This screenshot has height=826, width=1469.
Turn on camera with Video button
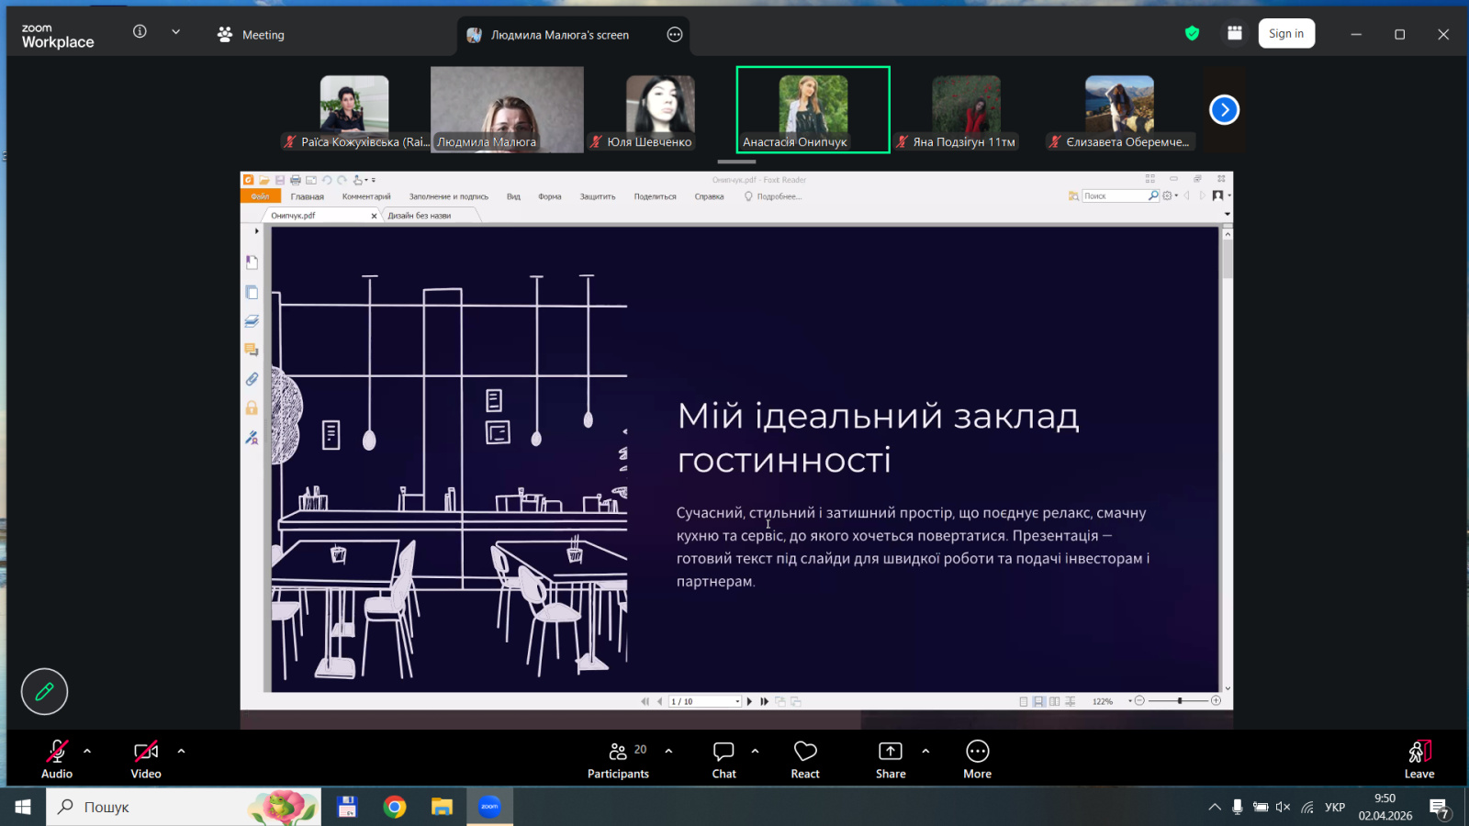(146, 759)
